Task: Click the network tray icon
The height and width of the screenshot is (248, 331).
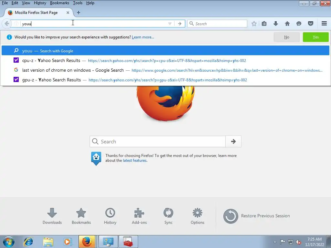Action: 291,242
